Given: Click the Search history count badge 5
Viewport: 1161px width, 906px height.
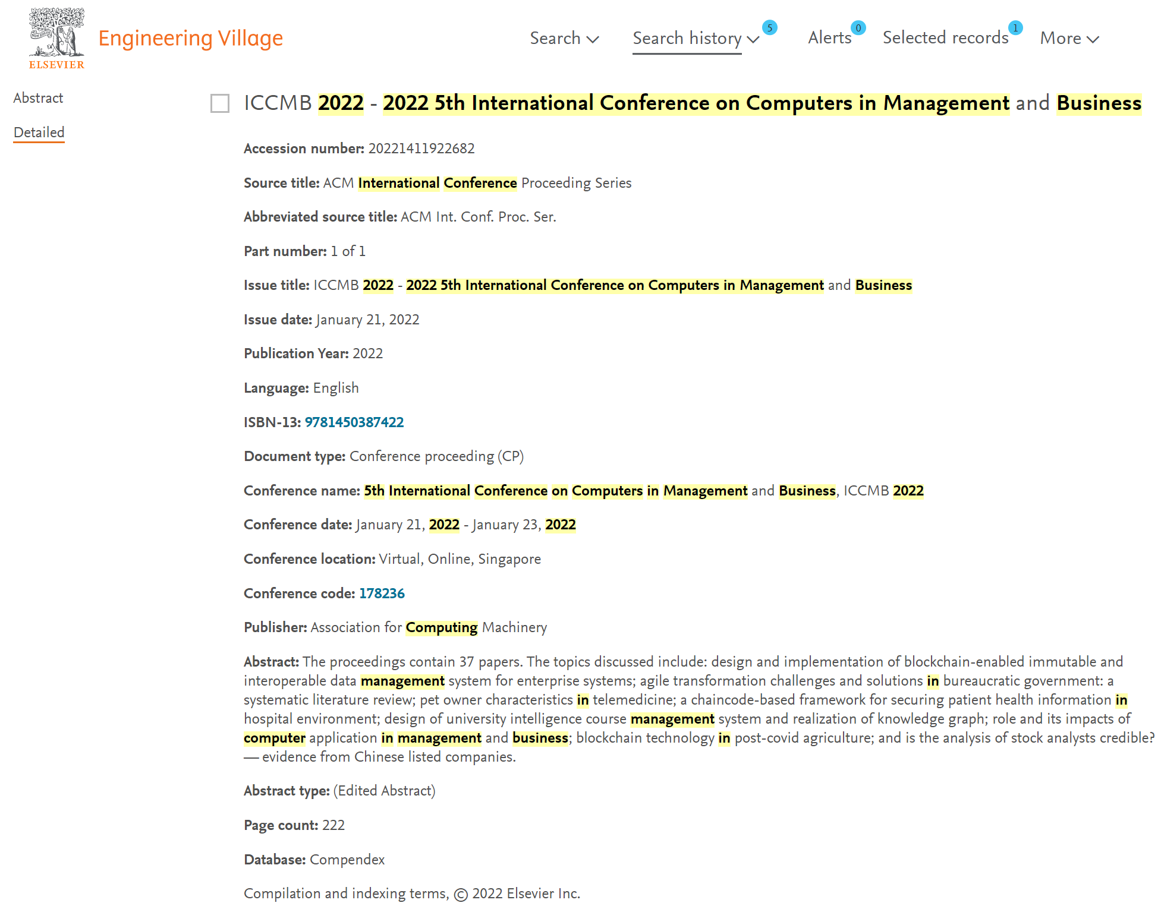Looking at the screenshot, I should pos(769,28).
